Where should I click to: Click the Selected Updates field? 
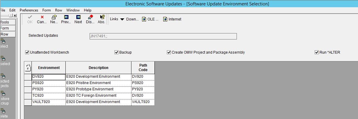coord(163,36)
